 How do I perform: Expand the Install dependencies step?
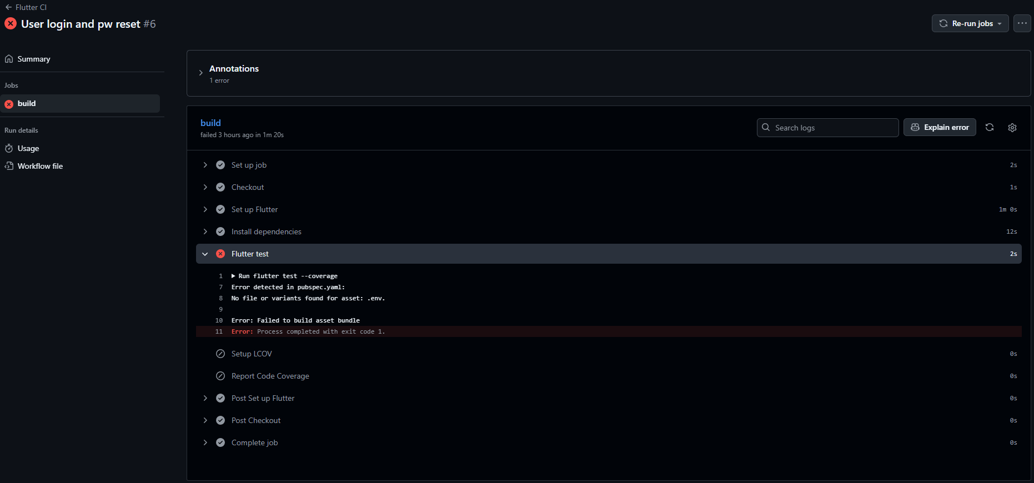[205, 232]
